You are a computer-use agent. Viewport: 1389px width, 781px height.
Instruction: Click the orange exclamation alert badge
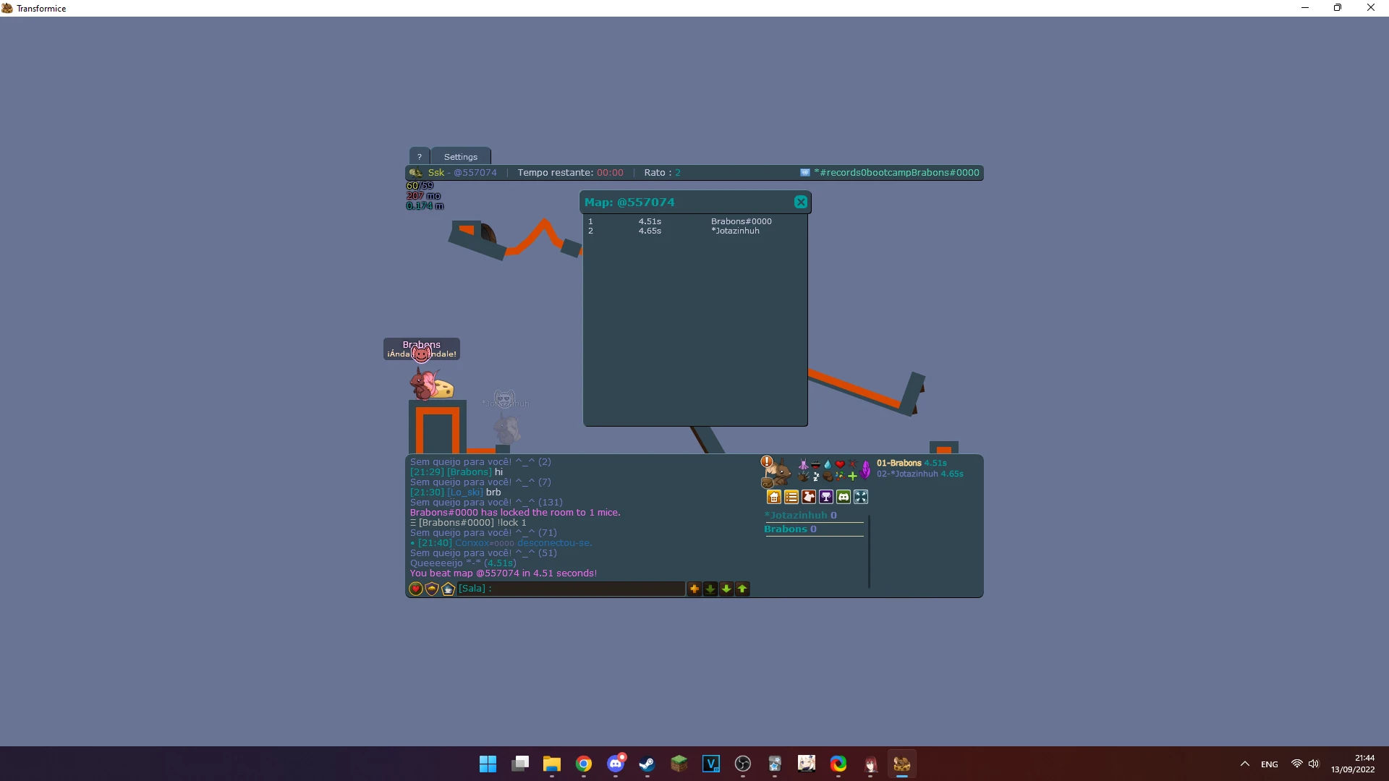point(767,461)
